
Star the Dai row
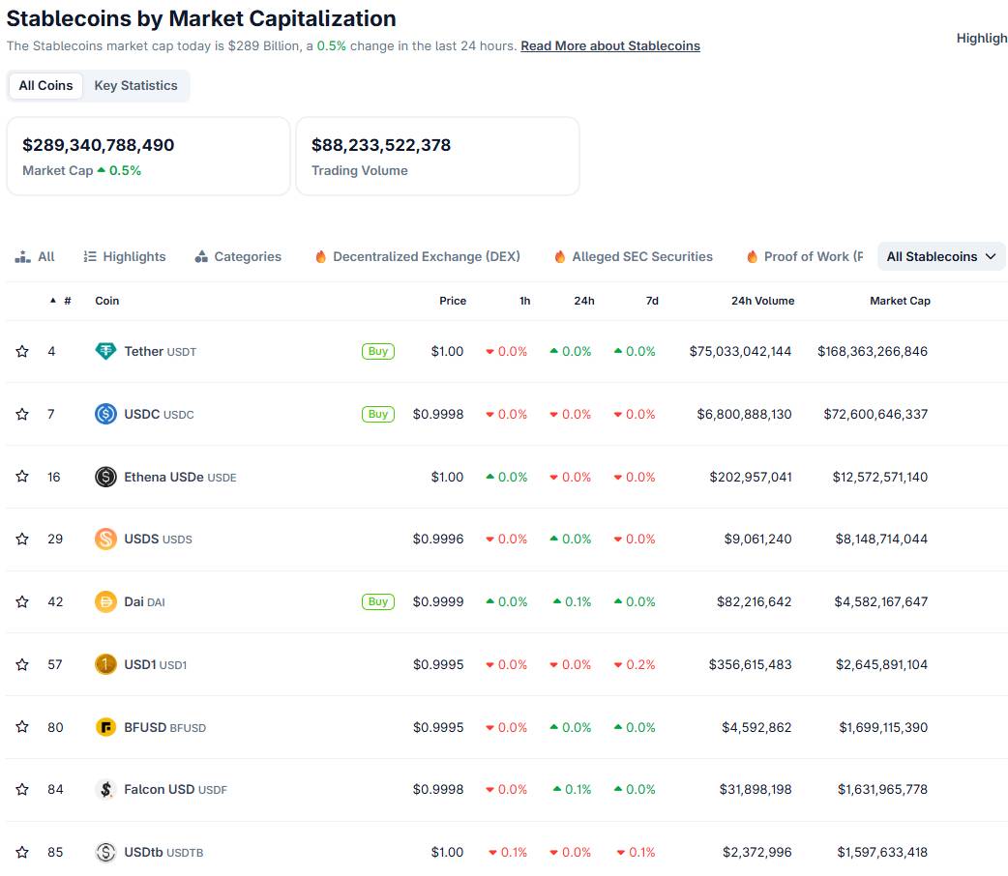pos(22,601)
